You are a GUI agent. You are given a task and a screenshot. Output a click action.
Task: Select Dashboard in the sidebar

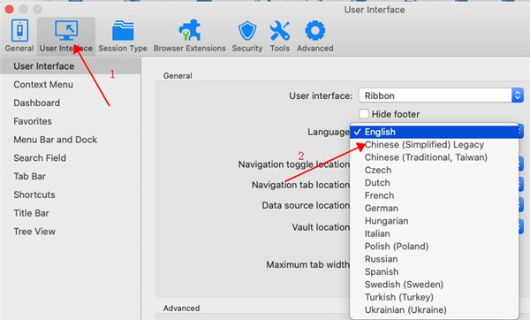coord(71,103)
